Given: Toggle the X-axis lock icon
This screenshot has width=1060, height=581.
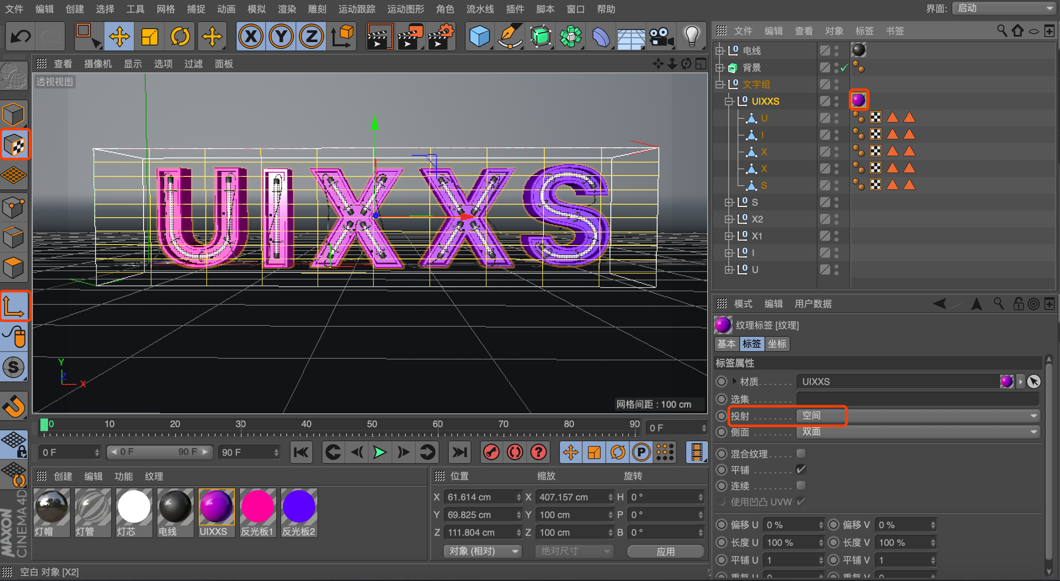Looking at the screenshot, I should coord(251,36).
